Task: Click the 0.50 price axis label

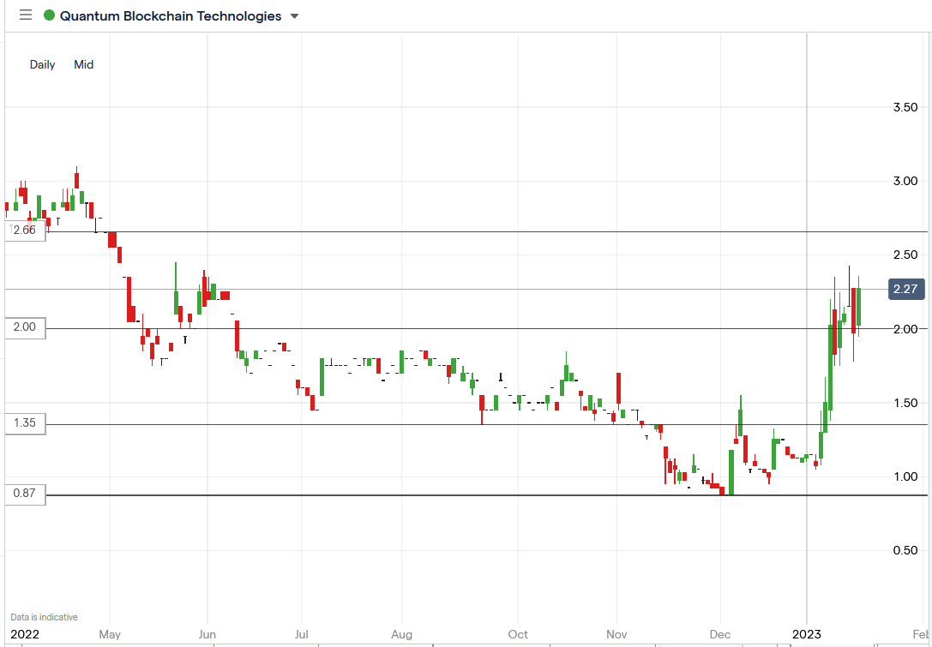Action: (x=905, y=550)
